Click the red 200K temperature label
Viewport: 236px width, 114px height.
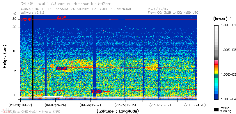(26, 19)
